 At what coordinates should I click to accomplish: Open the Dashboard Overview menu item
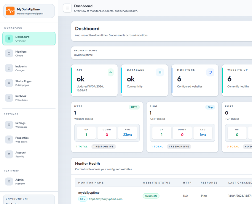(29, 39)
